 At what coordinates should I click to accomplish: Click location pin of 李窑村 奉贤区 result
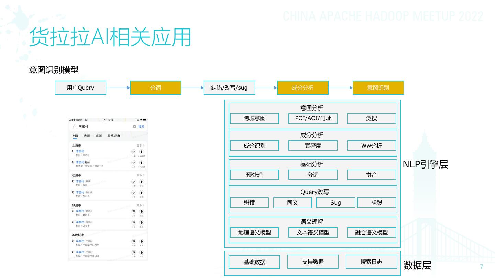73,151
